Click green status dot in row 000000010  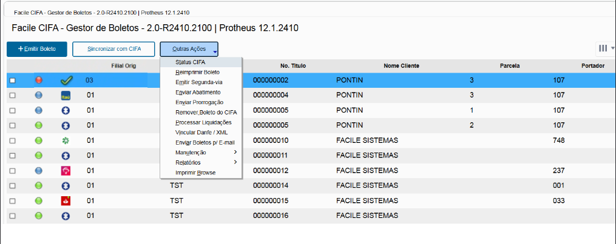coord(38,140)
